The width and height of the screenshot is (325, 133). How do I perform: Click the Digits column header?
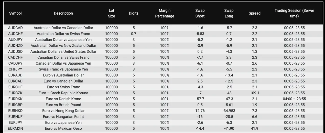pyautogui.click(x=134, y=13)
